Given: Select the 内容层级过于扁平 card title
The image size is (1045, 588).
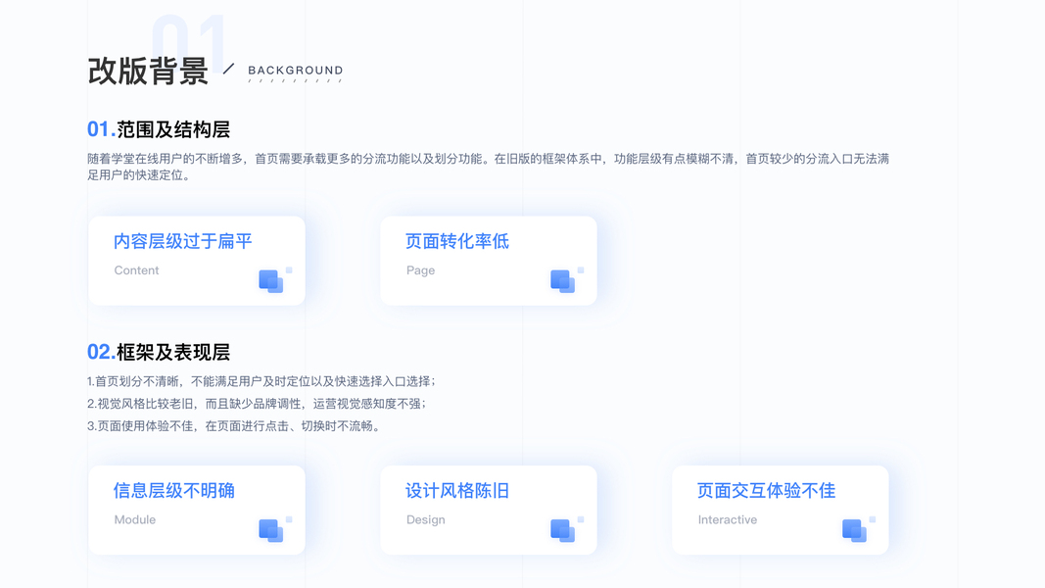Looking at the screenshot, I should (182, 241).
